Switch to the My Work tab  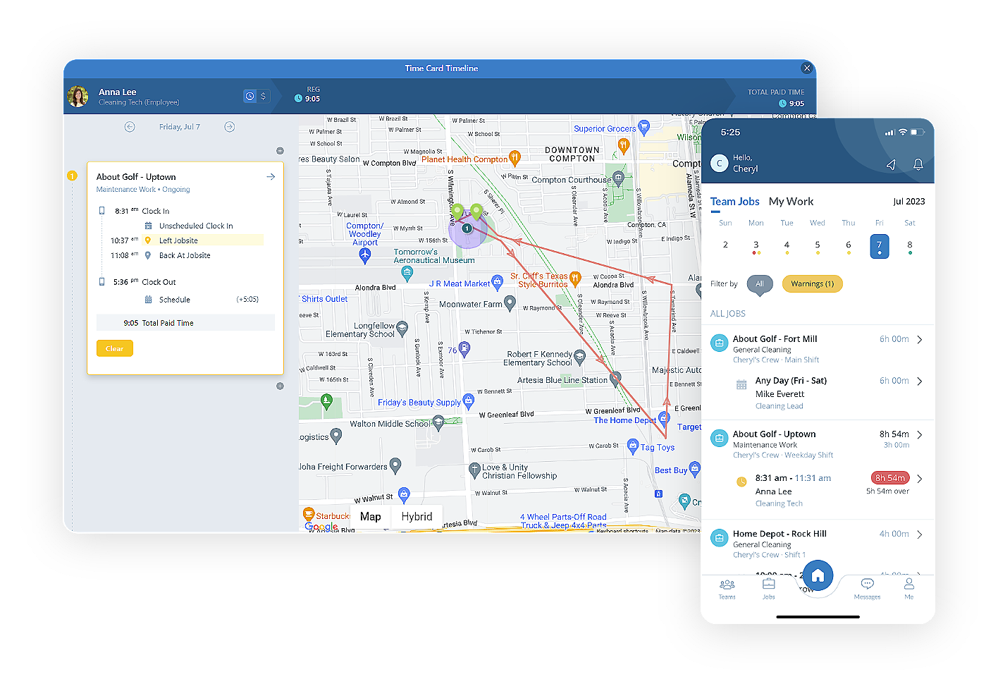(x=791, y=201)
